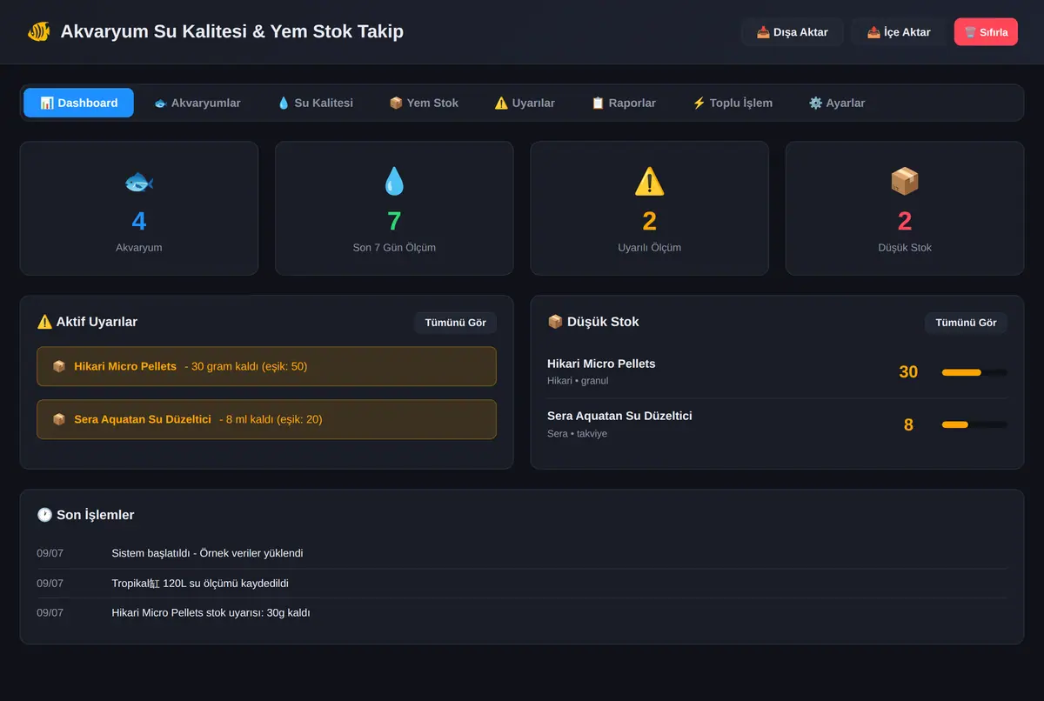
Task: Switch to the Toplu İşlem tab
Action: (x=733, y=103)
